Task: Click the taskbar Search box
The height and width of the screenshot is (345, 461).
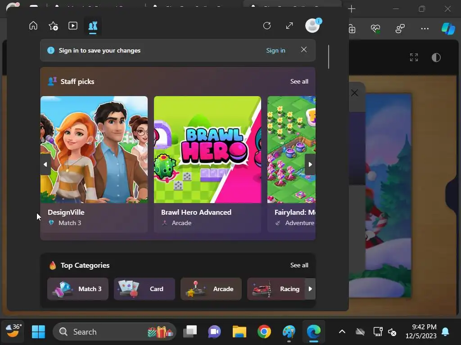Action: coord(115,332)
